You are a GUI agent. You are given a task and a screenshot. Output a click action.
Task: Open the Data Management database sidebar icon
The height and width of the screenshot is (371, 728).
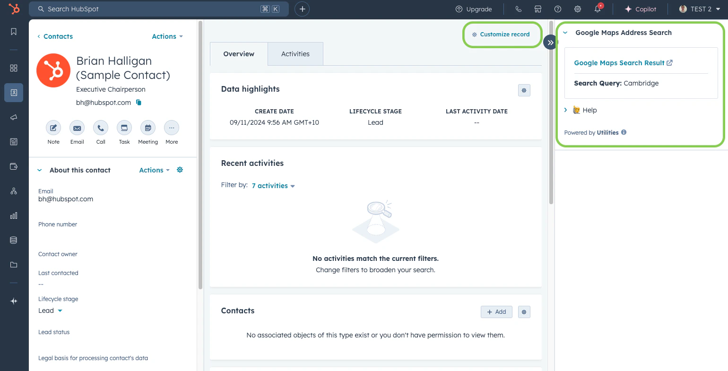tap(14, 240)
